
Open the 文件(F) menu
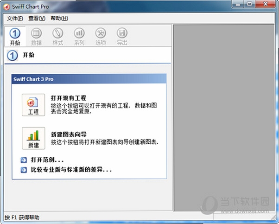click(15, 18)
